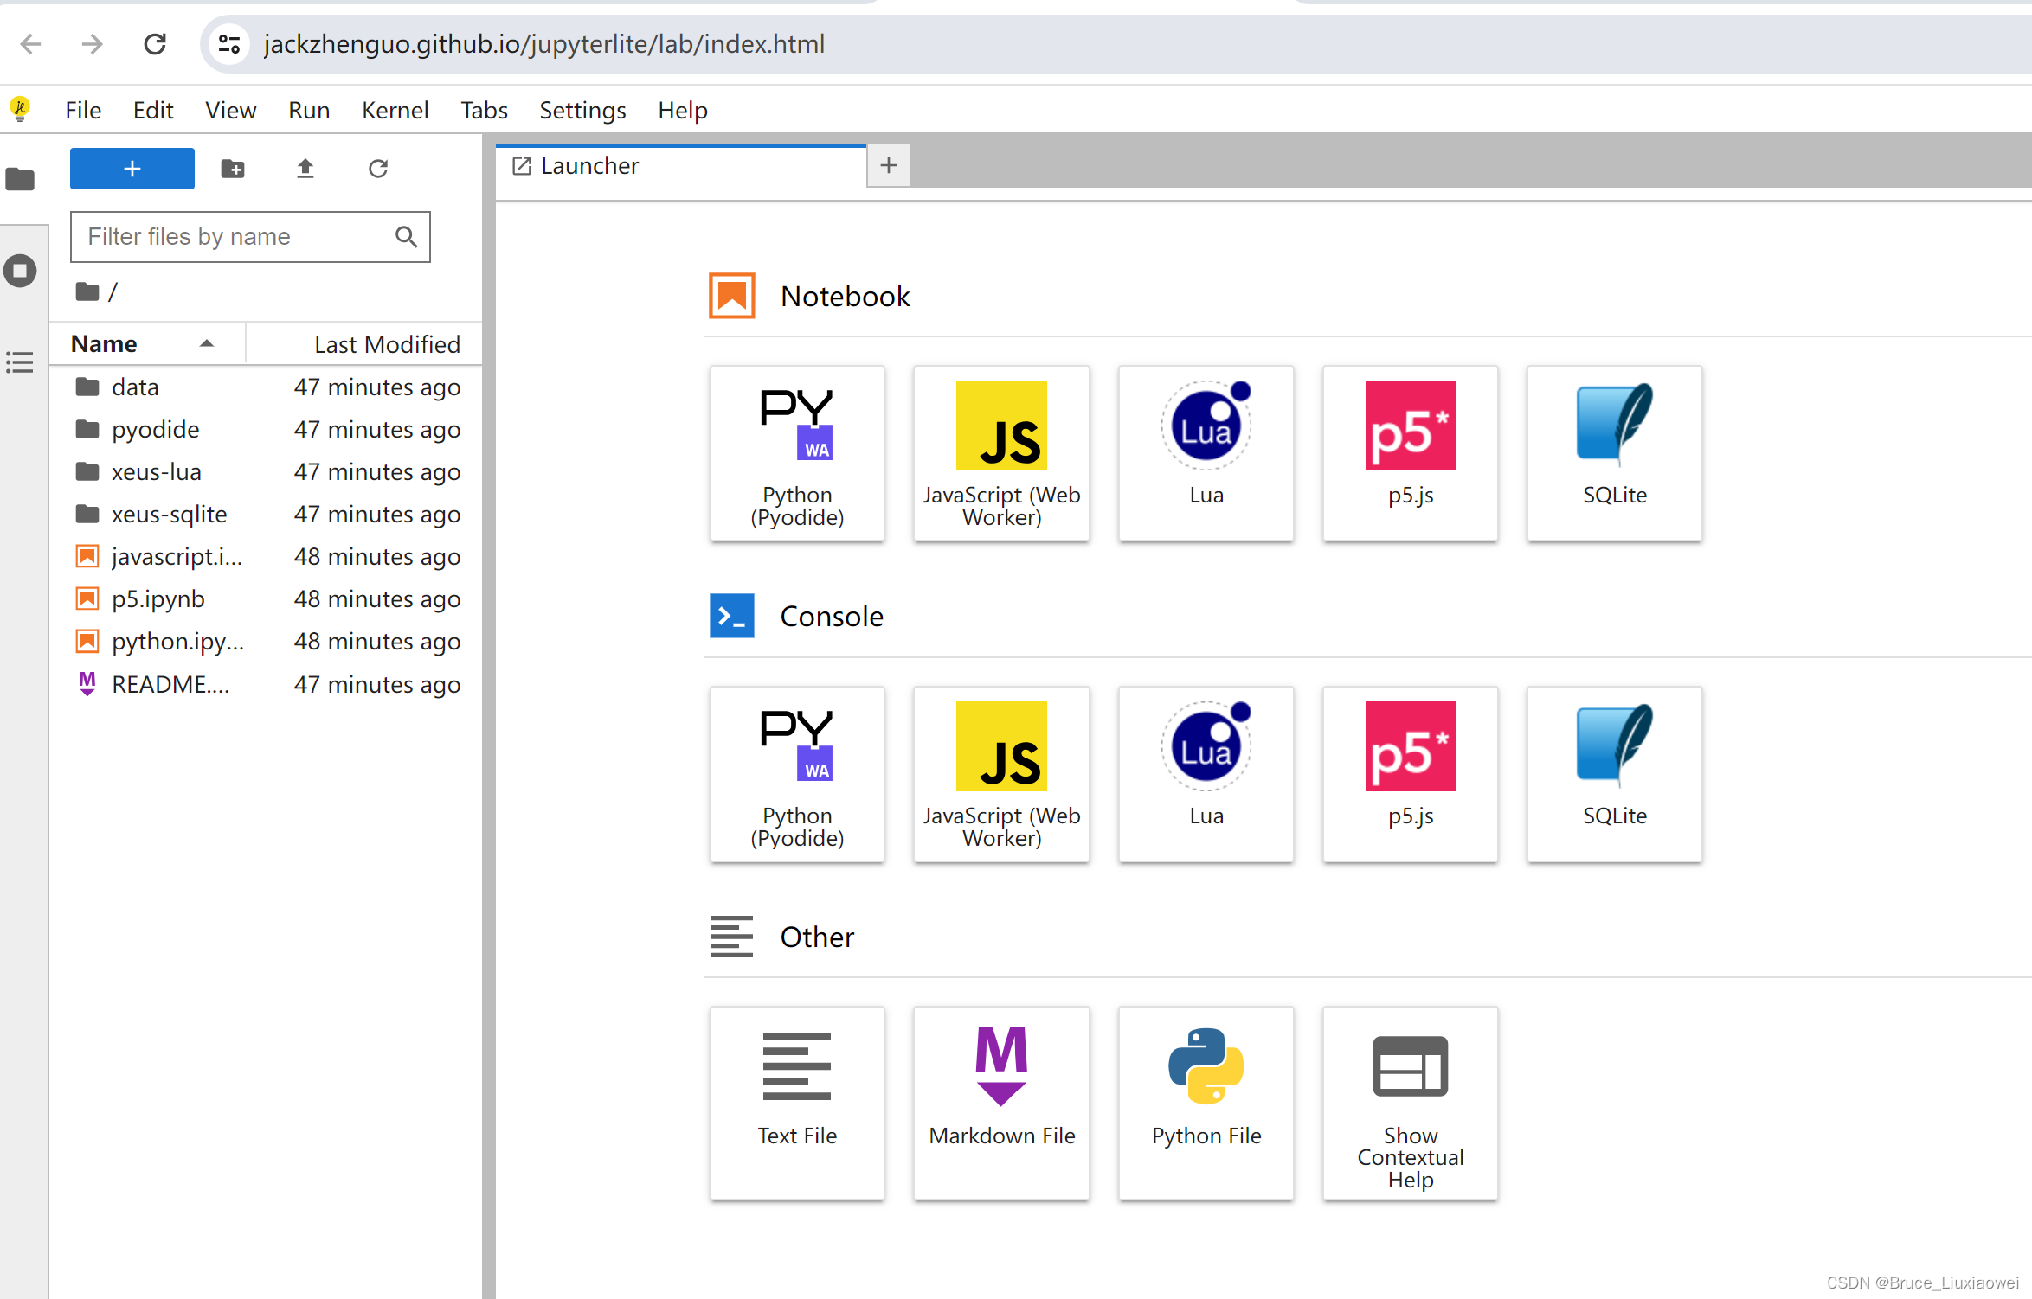Sort files by Last Modified column
This screenshot has width=2032, height=1299.
point(365,344)
